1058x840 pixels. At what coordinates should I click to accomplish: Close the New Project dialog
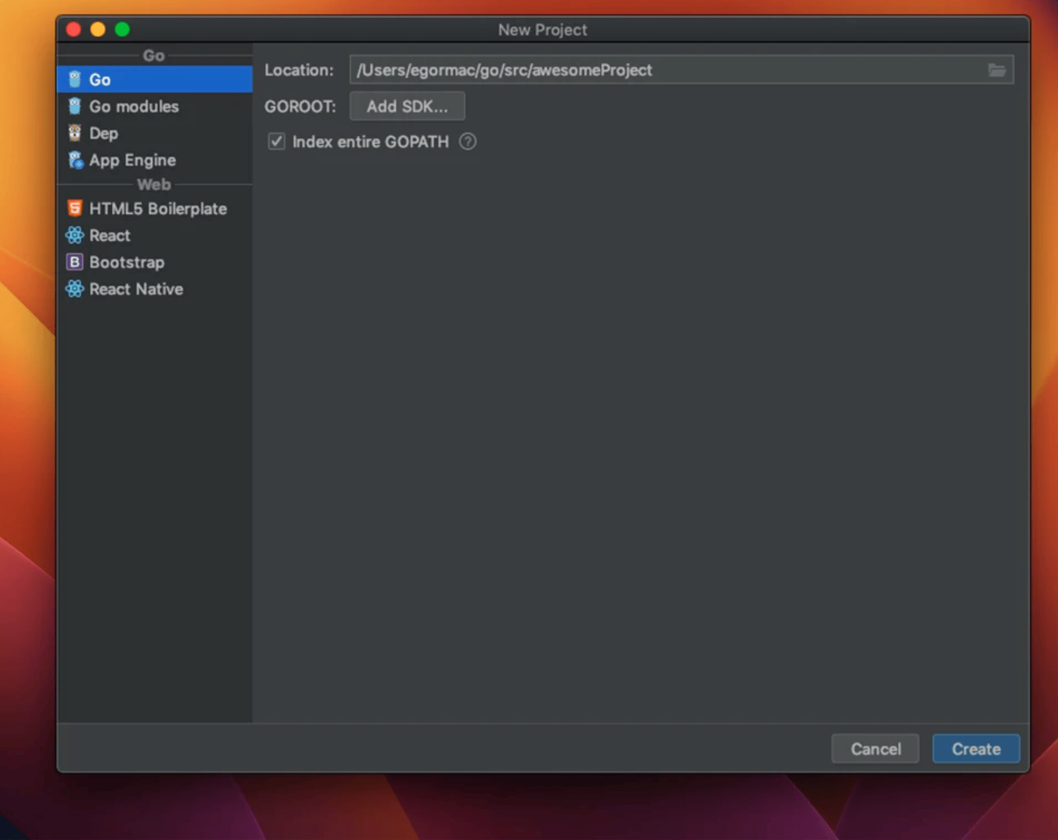point(74,29)
